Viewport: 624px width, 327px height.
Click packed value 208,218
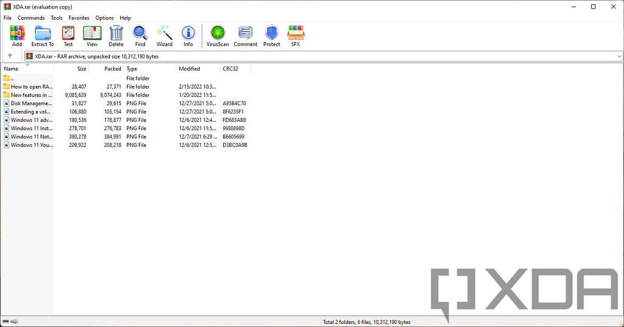[x=113, y=145]
